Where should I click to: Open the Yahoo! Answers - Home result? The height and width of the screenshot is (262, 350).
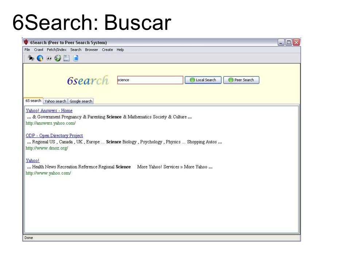(x=49, y=111)
